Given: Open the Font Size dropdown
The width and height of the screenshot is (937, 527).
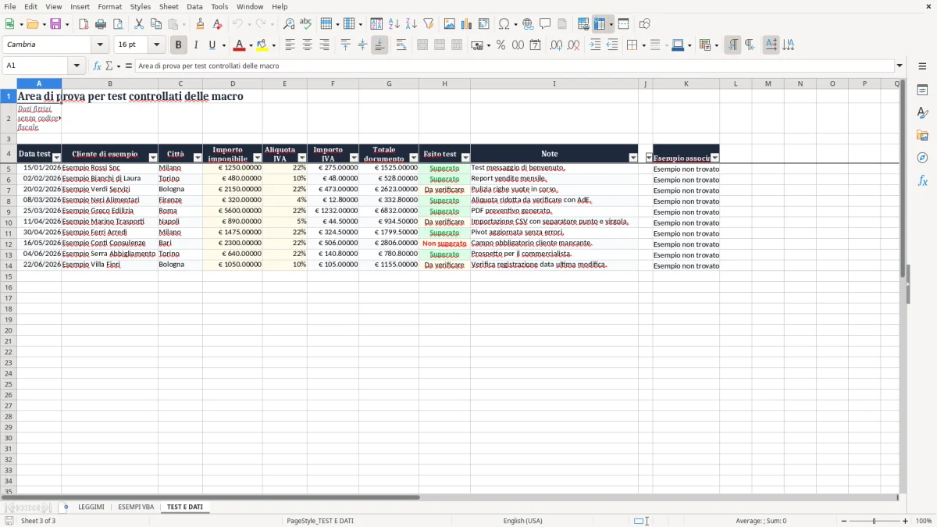Looking at the screenshot, I should [156, 45].
